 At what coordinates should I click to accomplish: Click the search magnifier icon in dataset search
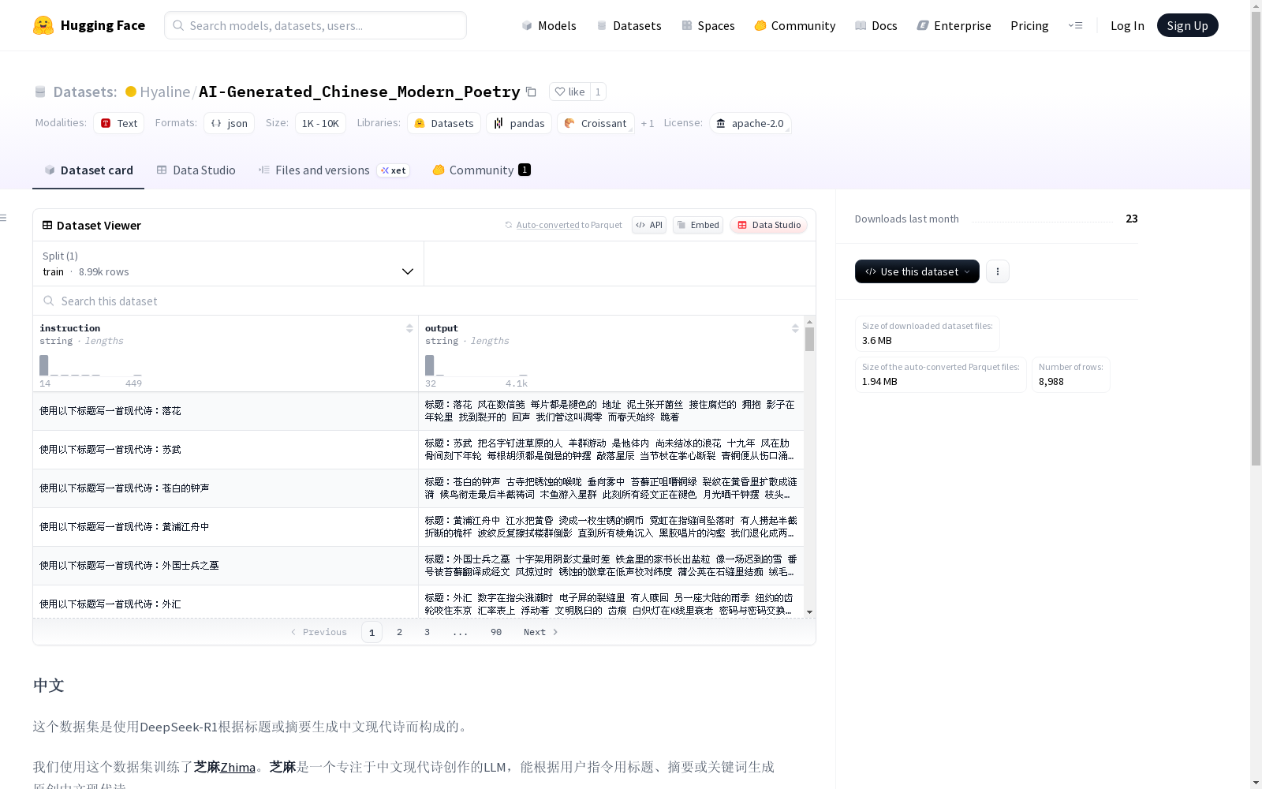coord(49,301)
